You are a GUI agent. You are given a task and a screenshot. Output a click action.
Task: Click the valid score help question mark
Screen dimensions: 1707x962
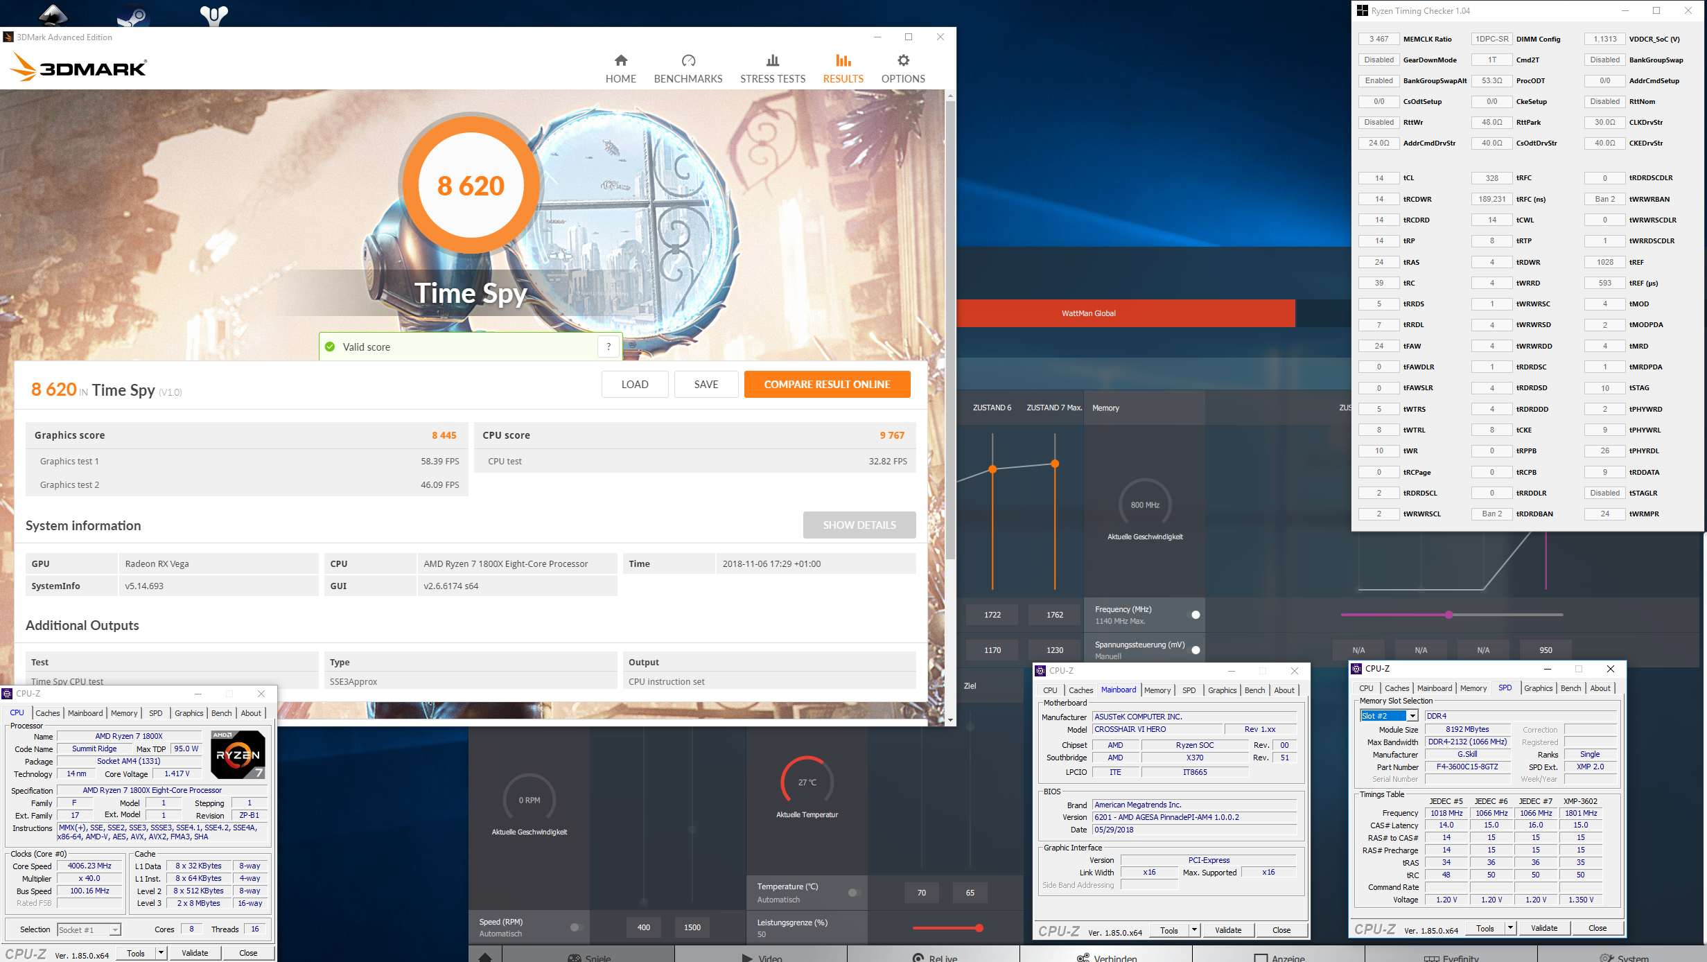(x=609, y=347)
